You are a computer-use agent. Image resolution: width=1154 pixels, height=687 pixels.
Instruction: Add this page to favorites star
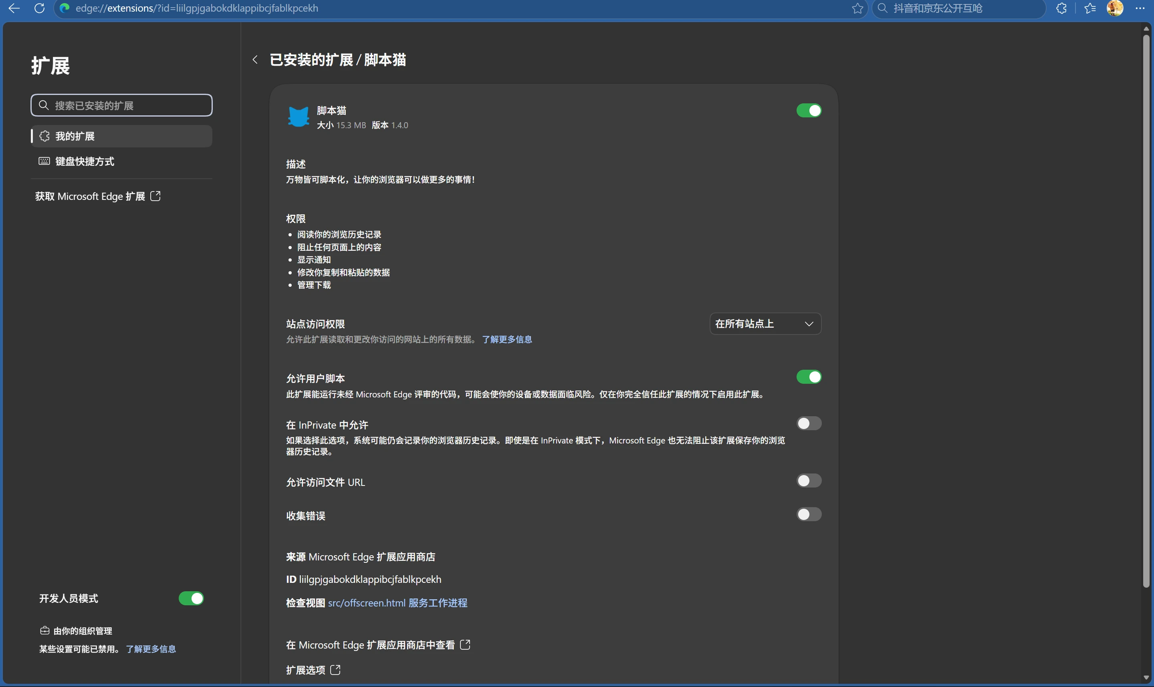point(857,8)
